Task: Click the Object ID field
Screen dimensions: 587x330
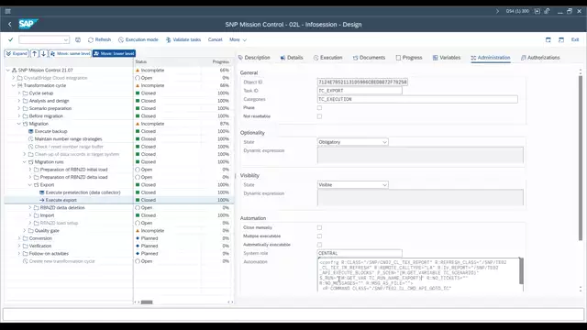Action: point(362,82)
